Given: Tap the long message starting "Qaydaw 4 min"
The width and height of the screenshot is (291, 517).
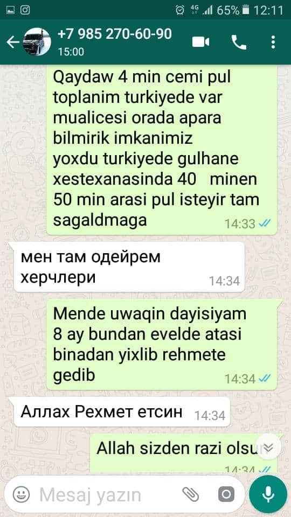Looking at the screenshot, I should coord(162,150).
